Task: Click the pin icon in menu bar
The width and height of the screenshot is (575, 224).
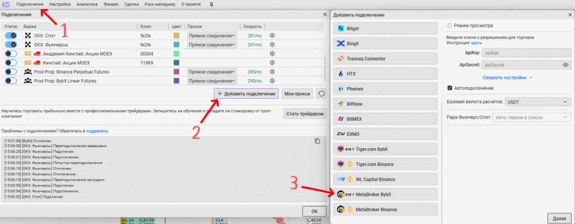Action: click(211, 4)
